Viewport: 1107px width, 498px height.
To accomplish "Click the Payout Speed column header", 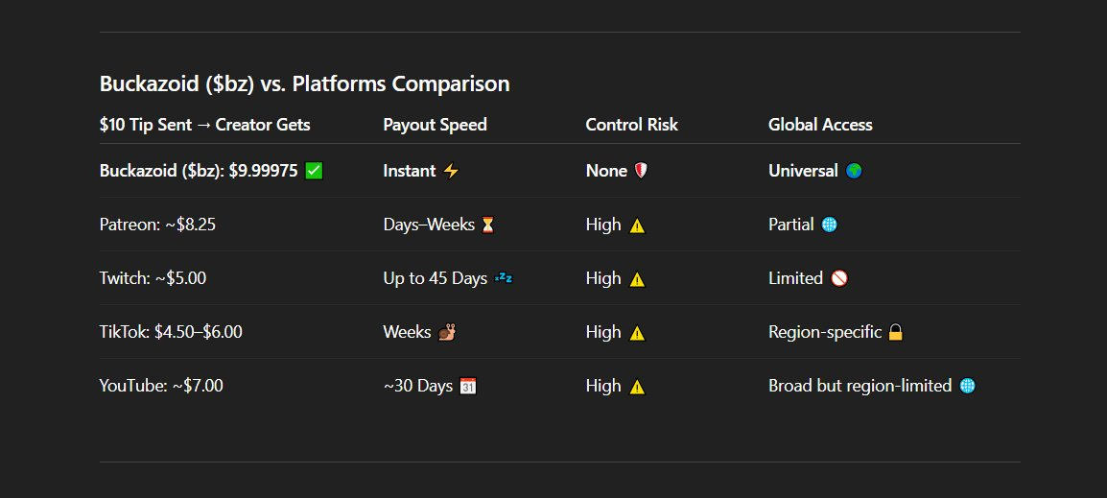I will (x=435, y=125).
